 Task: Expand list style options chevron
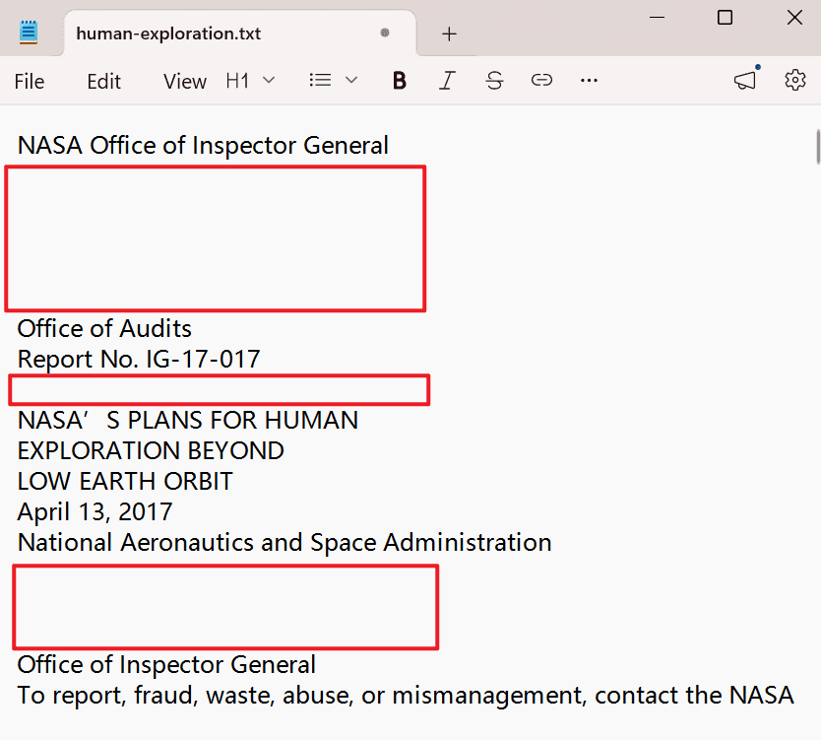(x=351, y=80)
